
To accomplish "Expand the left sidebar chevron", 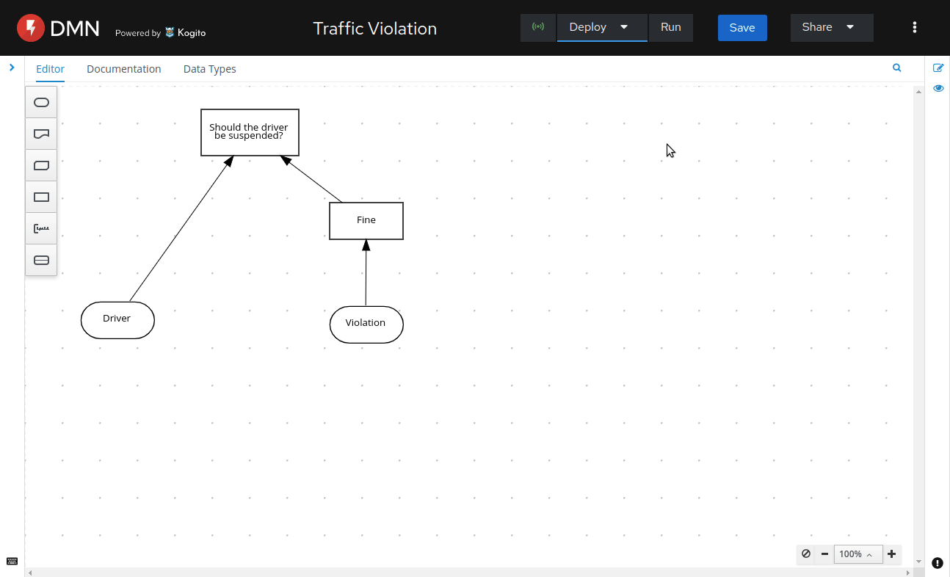I will (x=12, y=68).
